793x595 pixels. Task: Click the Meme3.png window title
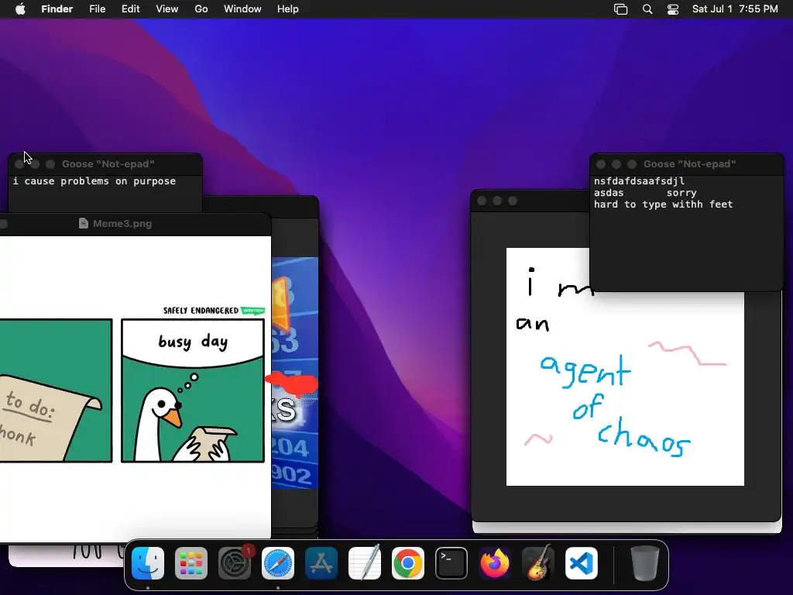[122, 223]
